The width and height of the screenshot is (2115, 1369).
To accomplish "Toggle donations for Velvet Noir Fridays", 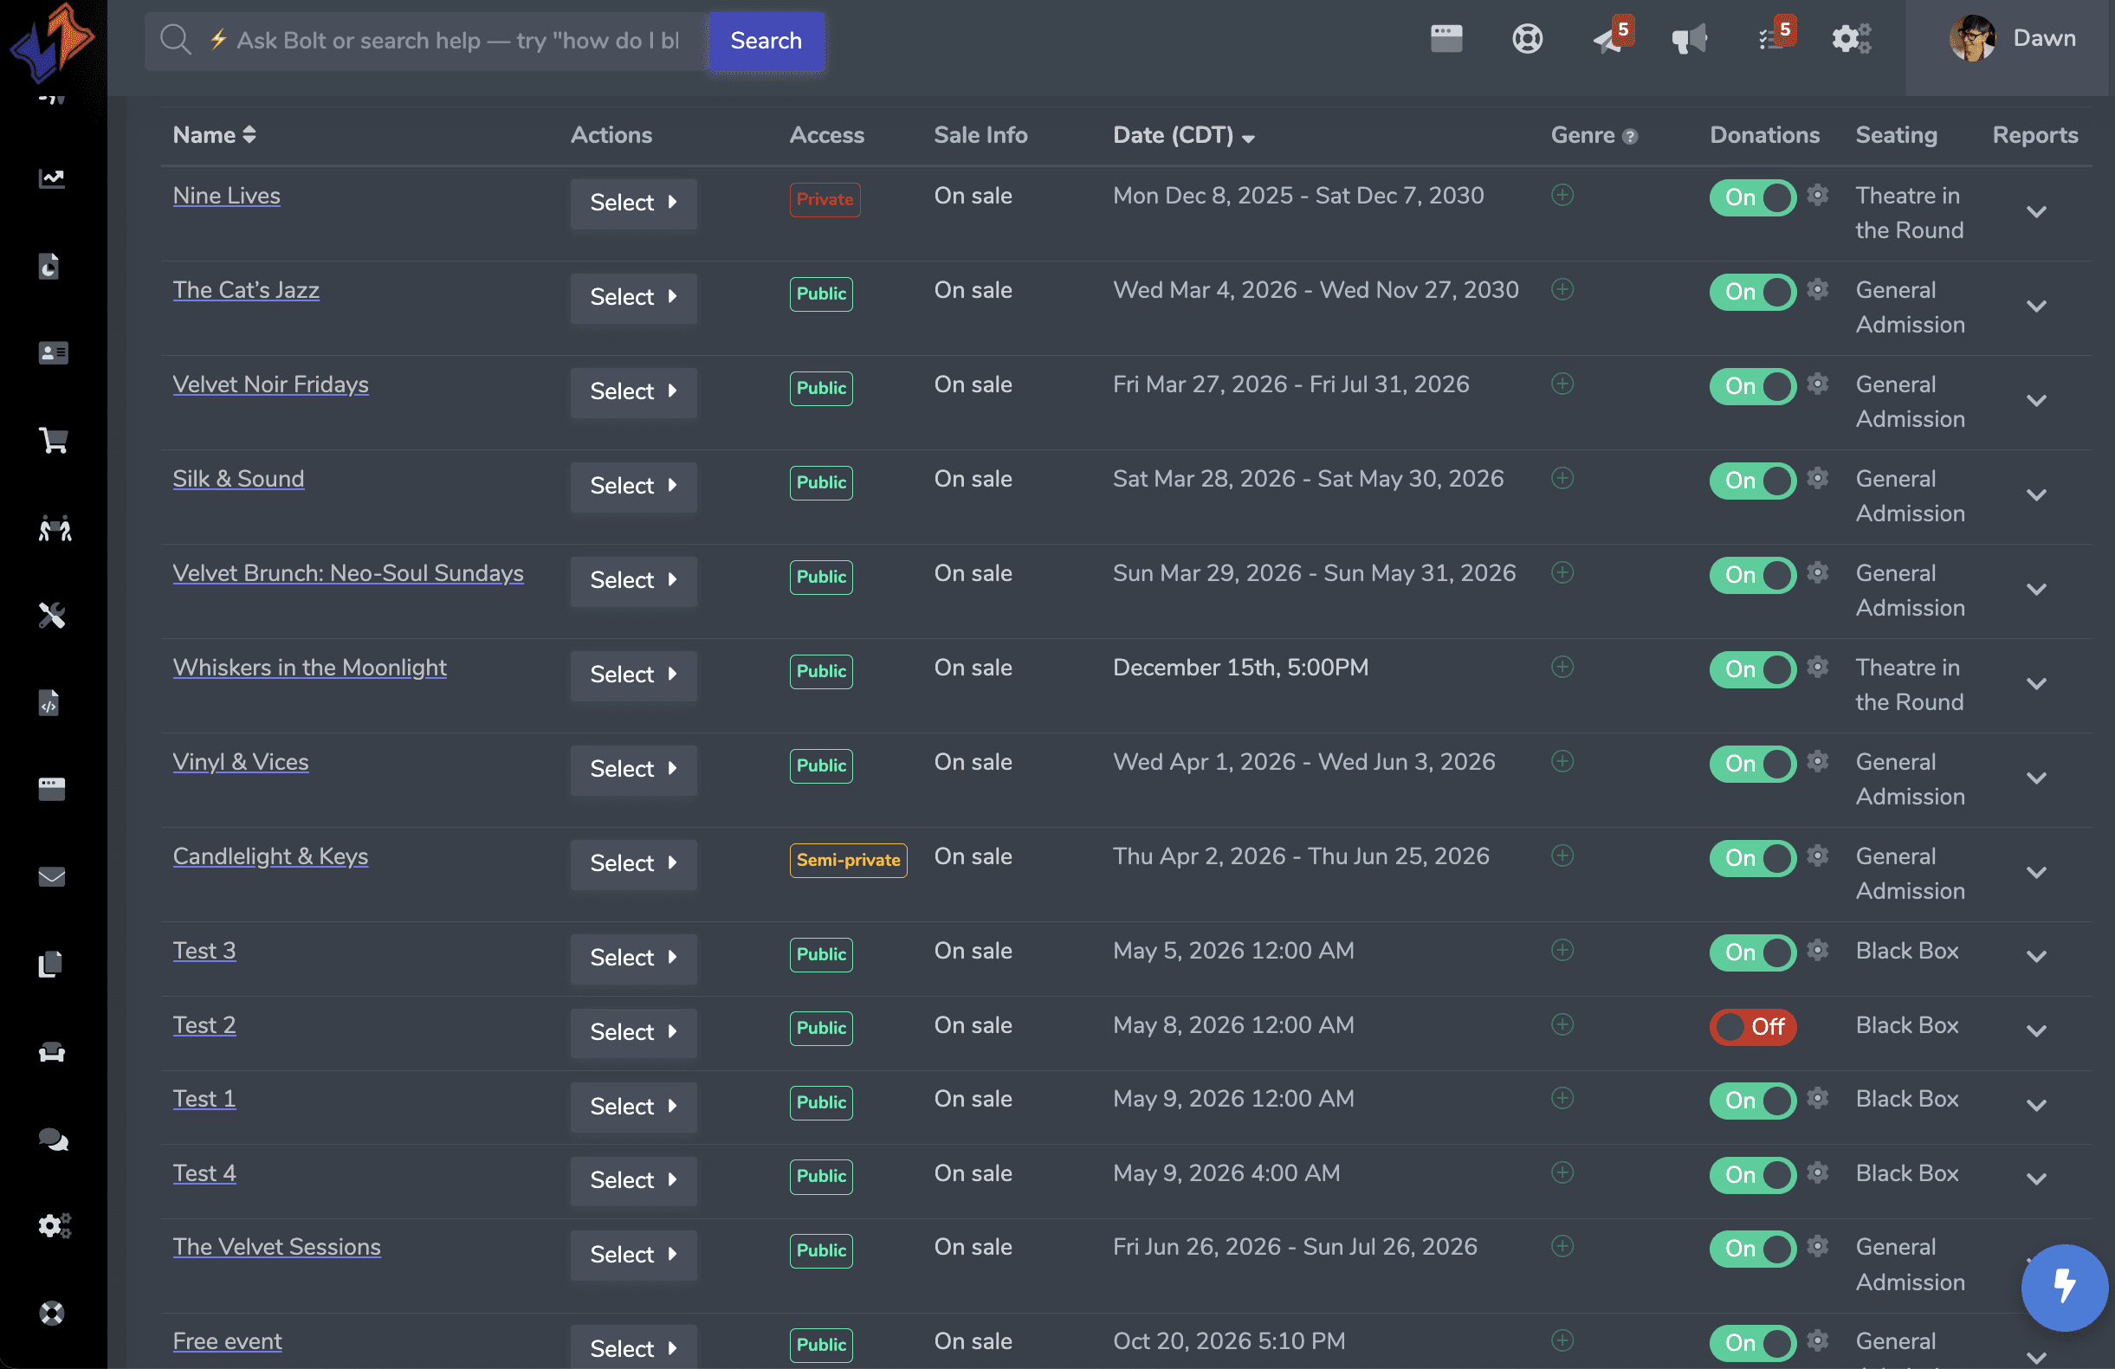I will pyautogui.click(x=1752, y=386).
